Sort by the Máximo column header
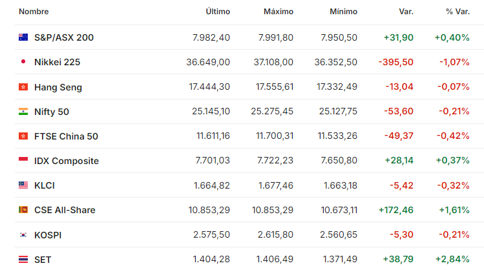Image resolution: width=484 pixels, height=270 pixels. (x=279, y=12)
